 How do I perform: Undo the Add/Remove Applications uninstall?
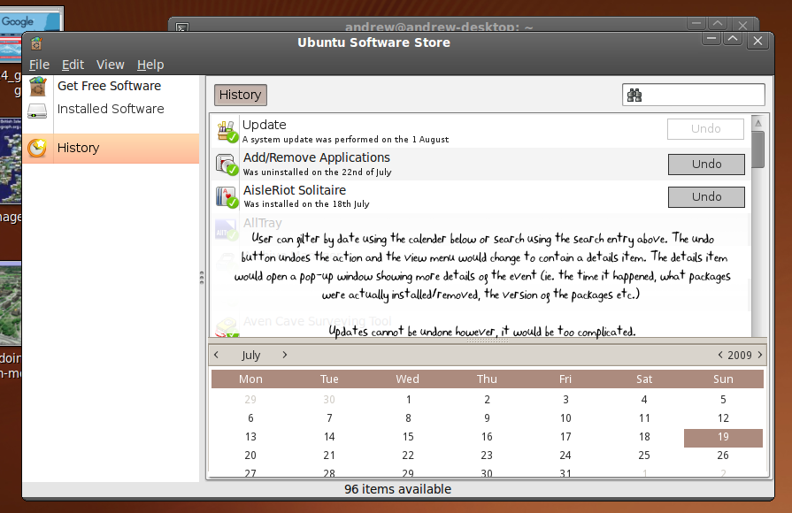click(x=706, y=164)
